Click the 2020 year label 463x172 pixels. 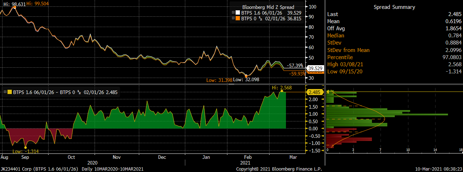click(x=92, y=162)
